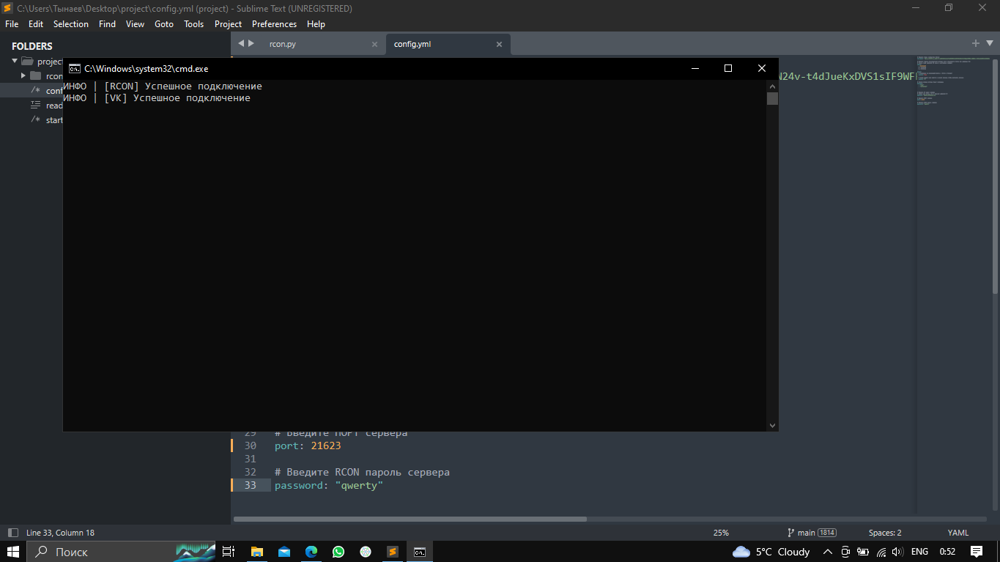Switch to the rcon.py tab
The height and width of the screenshot is (562, 1000).
click(x=283, y=45)
